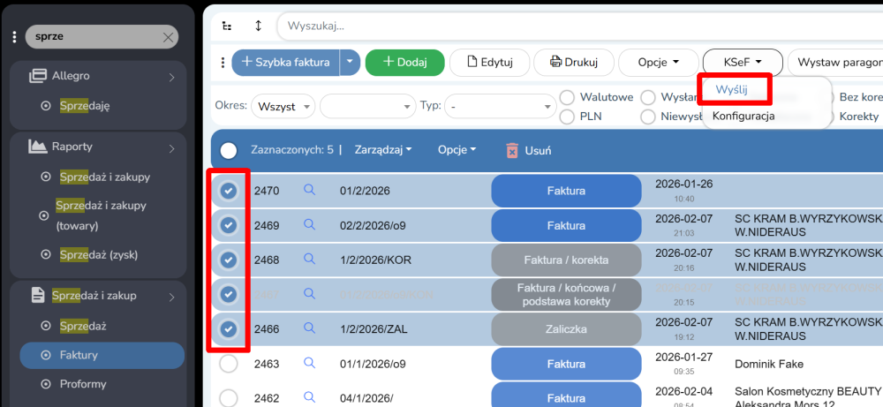Click the green Dodaj button
This screenshot has height=407, width=883.
pyautogui.click(x=404, y=63)
